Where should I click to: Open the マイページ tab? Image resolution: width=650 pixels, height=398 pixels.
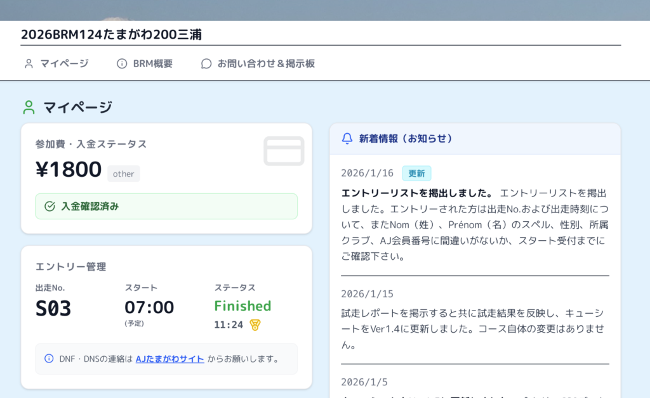click(x=64, y=63)
